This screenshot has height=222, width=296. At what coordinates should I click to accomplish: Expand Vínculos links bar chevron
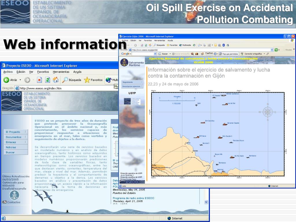click(x=294, y=49)
